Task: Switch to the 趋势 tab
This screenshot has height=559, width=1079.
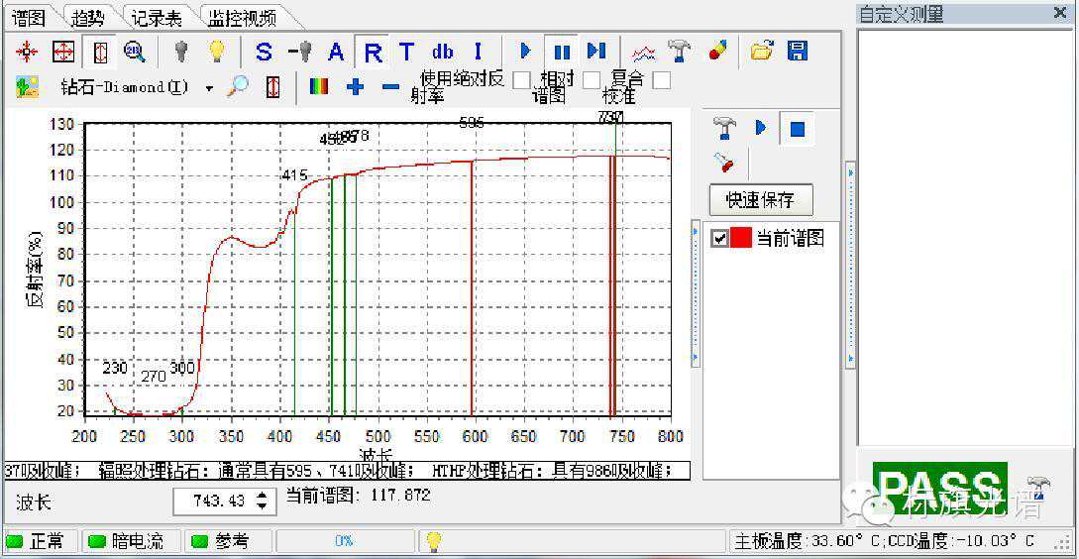Action: coord(88,18)
